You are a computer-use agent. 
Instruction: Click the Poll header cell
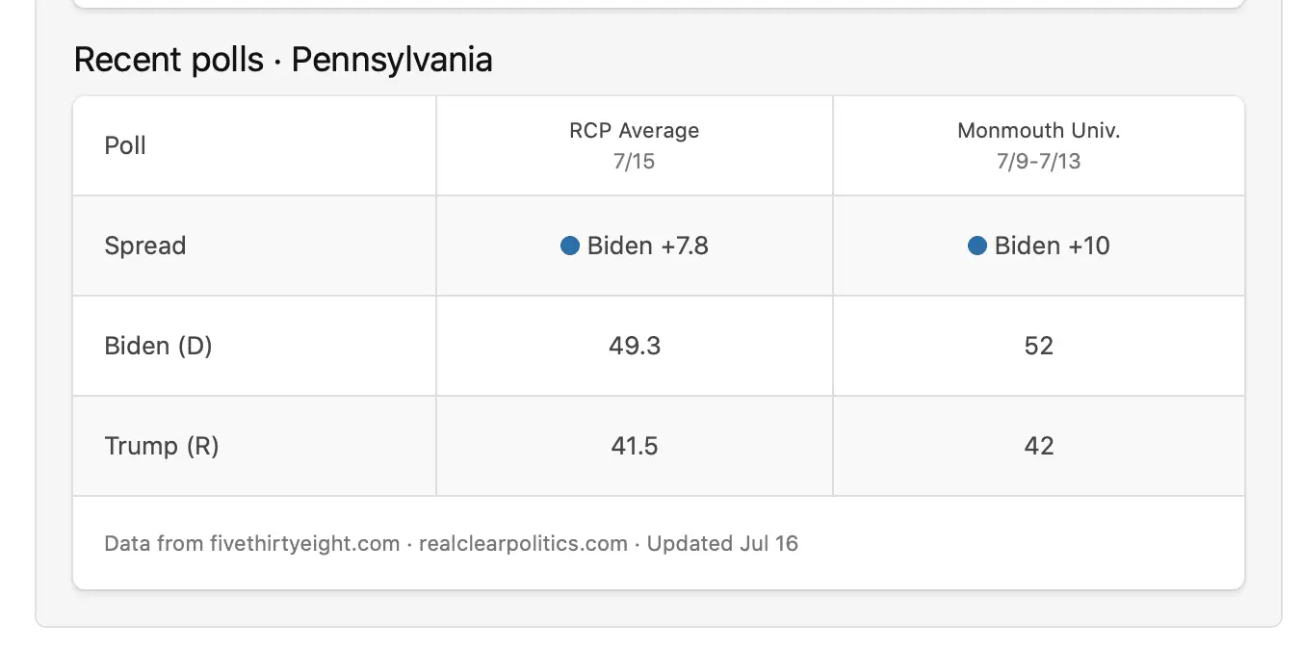click(x=125, y=145)
